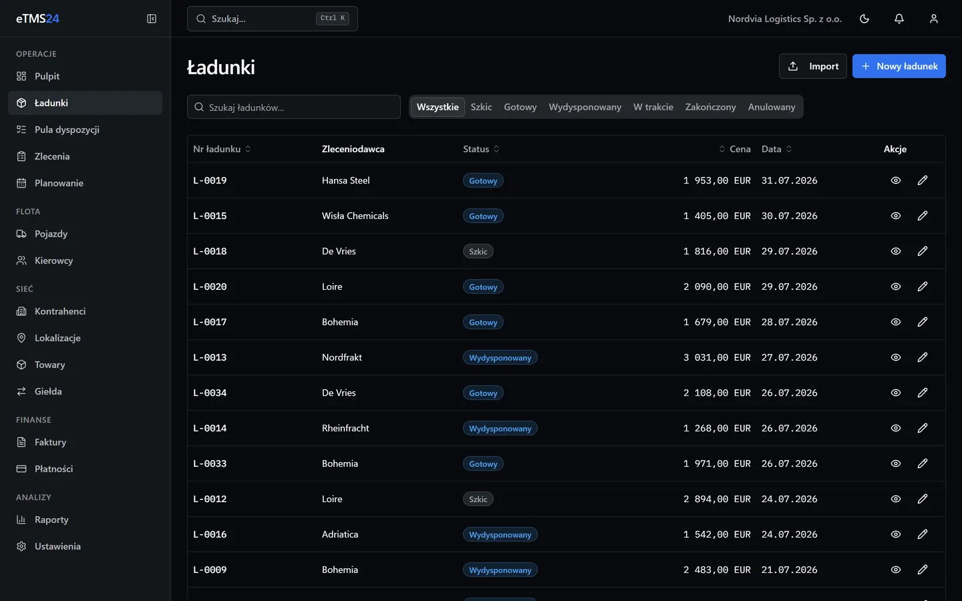Image resolution: width=962 pixels, height=601 pixels.
Task: Toggle dark mode moon icon
Action: [x=864, y=19]
